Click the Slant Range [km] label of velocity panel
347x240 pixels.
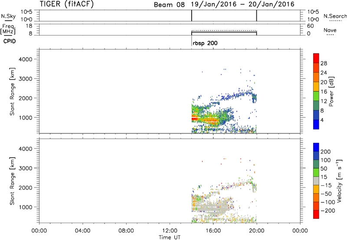(x=12, y=181)
